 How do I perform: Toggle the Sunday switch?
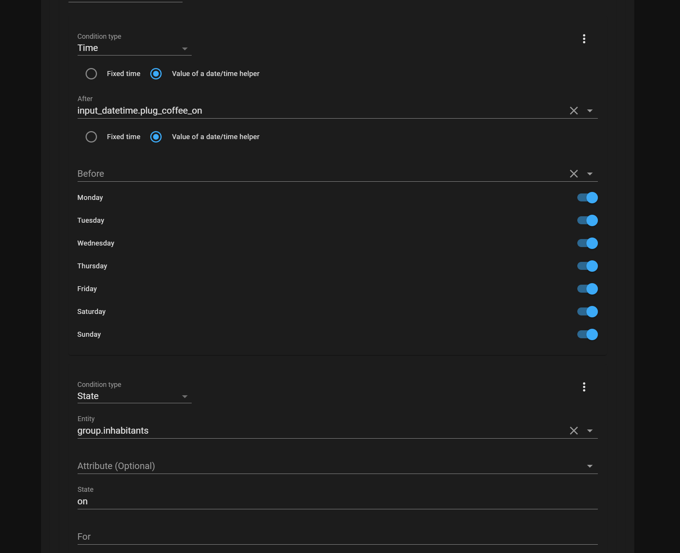tap(587, 334)
